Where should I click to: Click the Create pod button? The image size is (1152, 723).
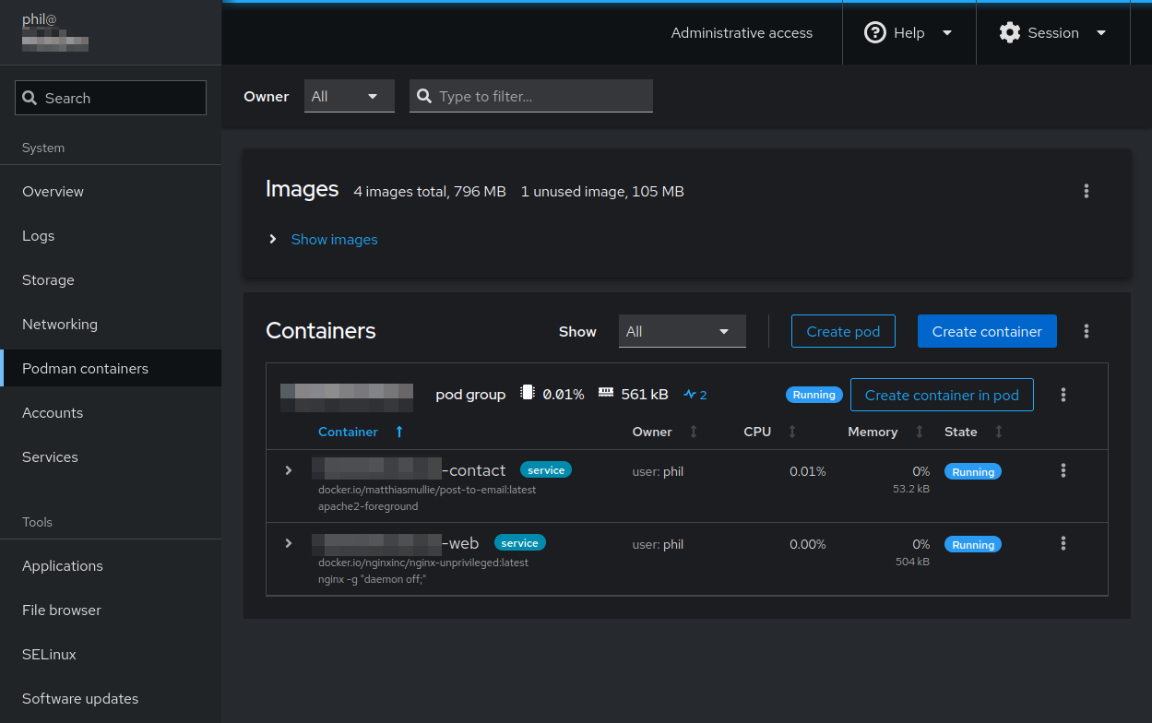842,331
